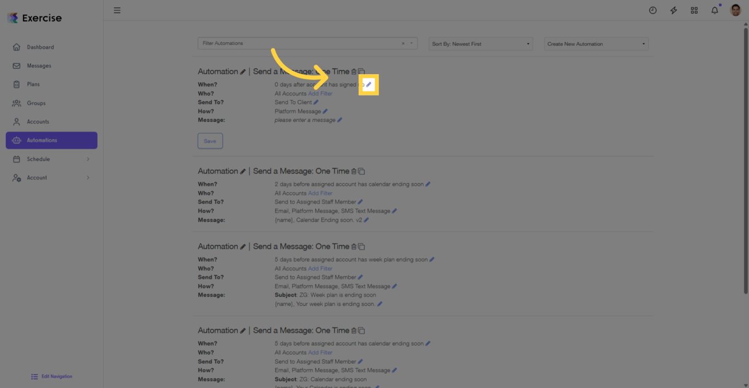
Task: Click the trash icon of the first automation
Action: [x=354, y=72]
